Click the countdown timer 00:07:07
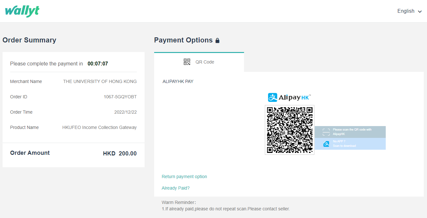Viewport: 427px width, 218px height. coord(98,64)
